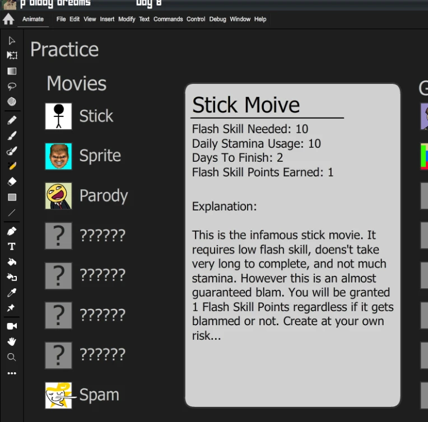The width and height of the screenshot is (428, 422).
Task: Open the Control menu
Action: 196,19
